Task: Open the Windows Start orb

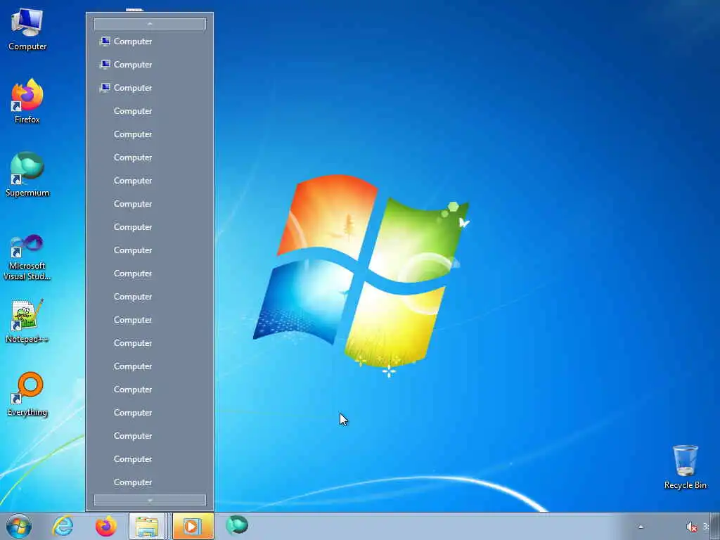Action: [x=19, y=526]
